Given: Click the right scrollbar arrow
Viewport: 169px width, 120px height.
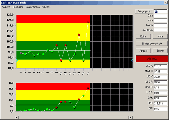Looking at the screenshot, I should click(130, 117).
